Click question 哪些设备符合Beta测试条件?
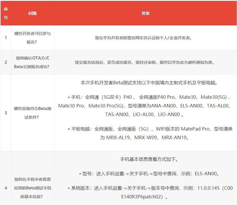This screenshot has width=237, height=205. click(x=33, y=113)
